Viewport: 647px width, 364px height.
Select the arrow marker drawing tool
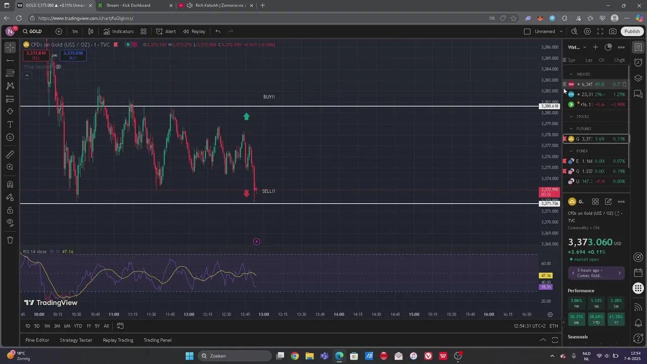click(x=10, y=112)
